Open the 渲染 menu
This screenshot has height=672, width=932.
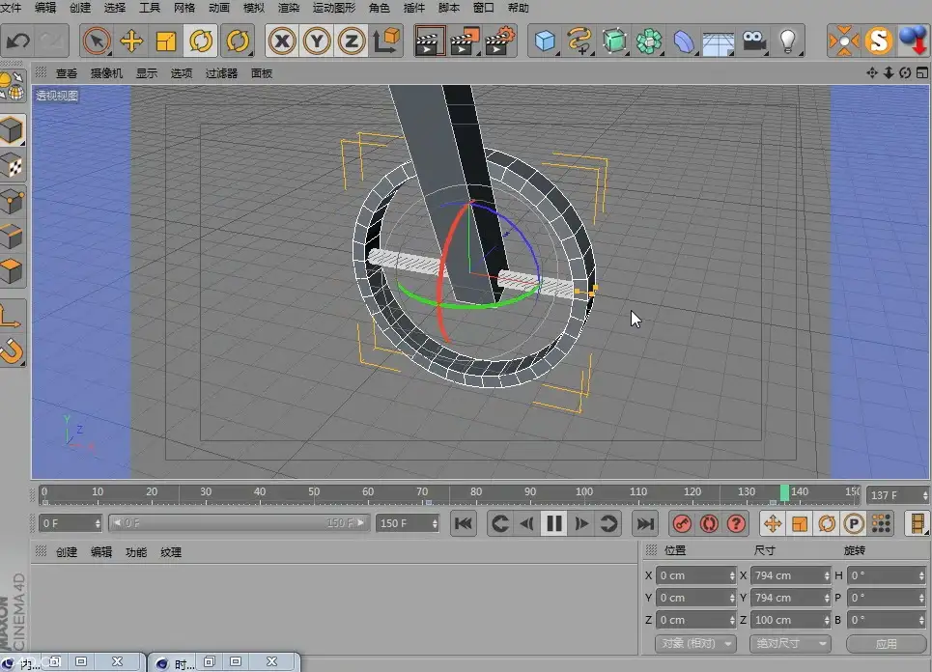[x=289, y=8]
